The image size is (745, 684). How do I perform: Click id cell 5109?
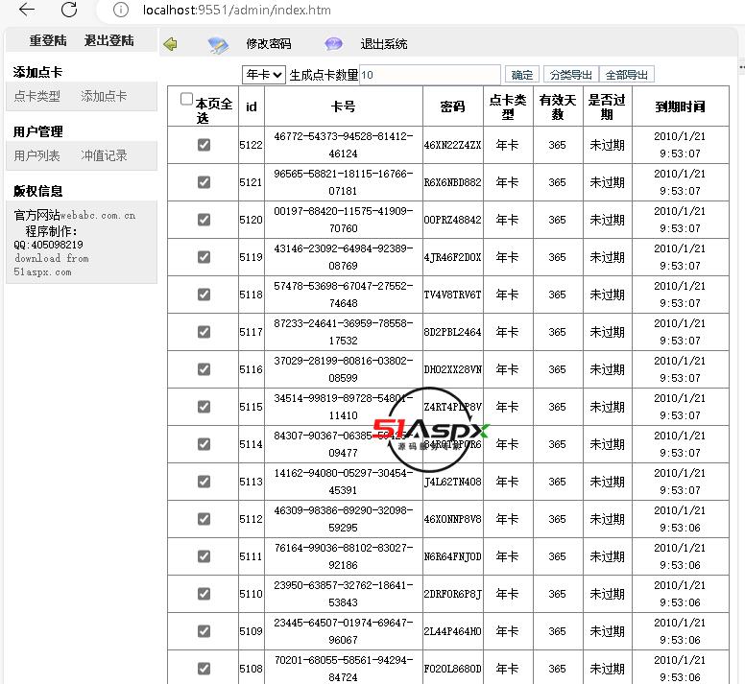click(x=251, y=631)
